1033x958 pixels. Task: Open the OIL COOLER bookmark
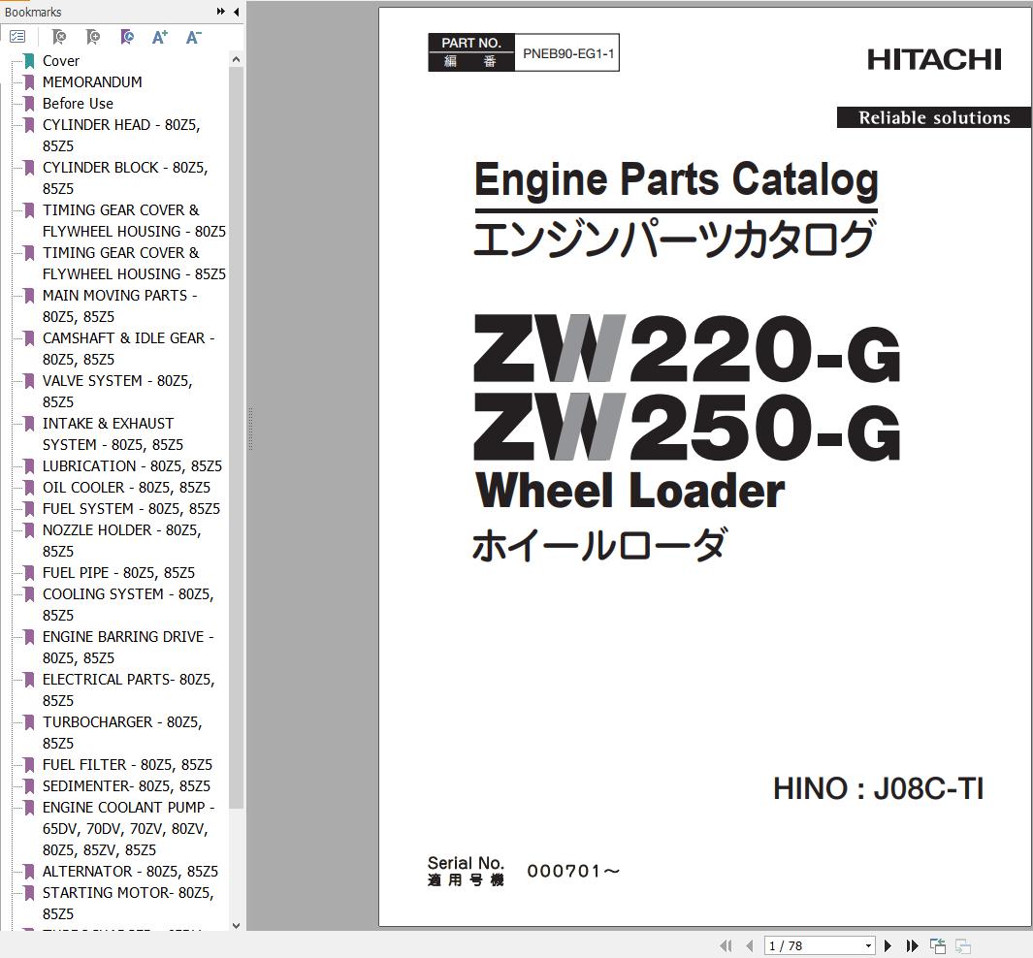(126, 487)
